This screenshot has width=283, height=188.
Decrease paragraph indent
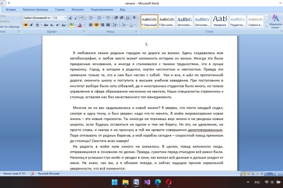[x=116, y=18]
